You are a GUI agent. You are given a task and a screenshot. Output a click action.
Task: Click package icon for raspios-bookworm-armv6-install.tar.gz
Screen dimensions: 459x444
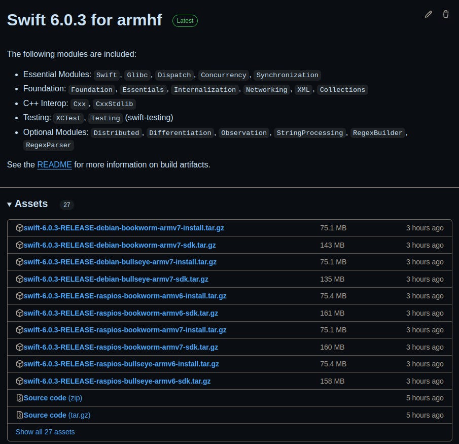[x=20, y=296]
